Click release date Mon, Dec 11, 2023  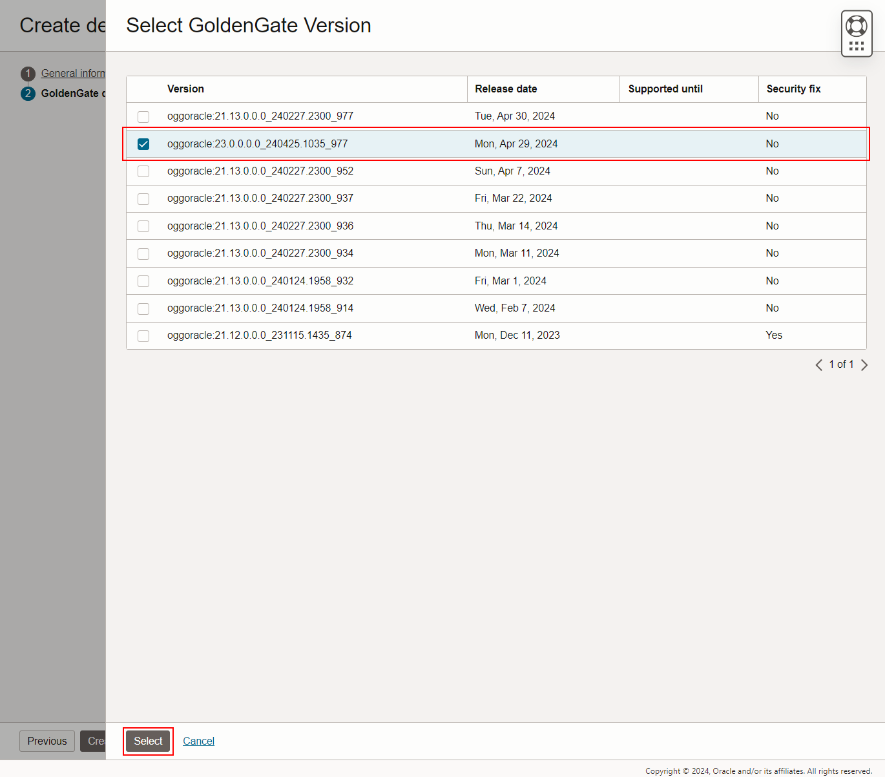pyautogui.click(x=517, y=335)
